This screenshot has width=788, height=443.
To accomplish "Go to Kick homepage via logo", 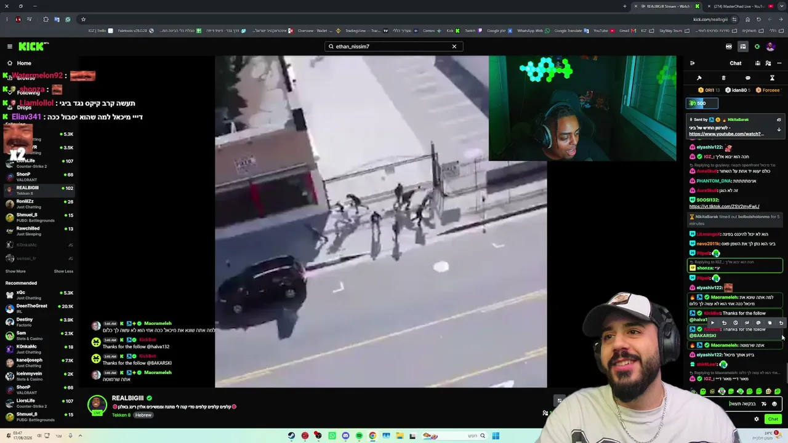I will [x=33, y=46].
